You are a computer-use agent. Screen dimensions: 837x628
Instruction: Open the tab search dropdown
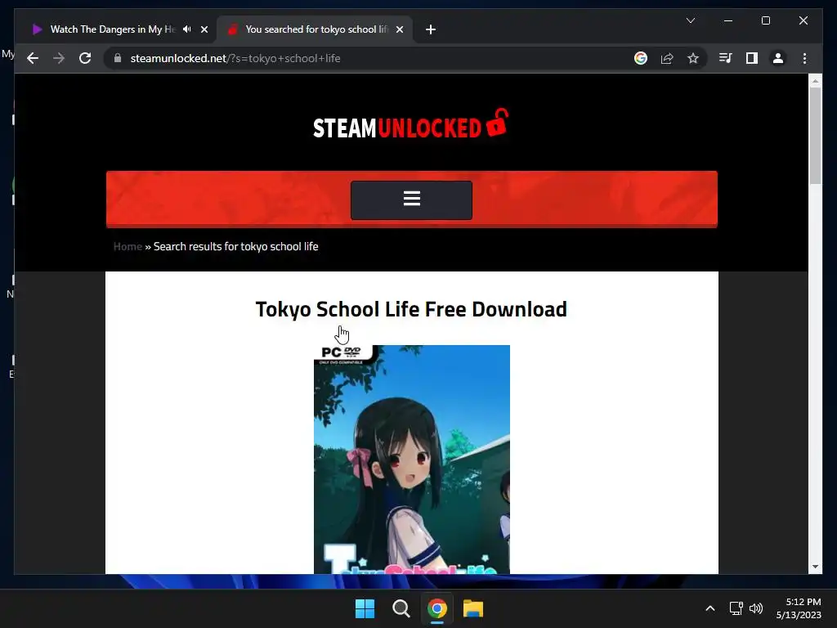point(690,20)
